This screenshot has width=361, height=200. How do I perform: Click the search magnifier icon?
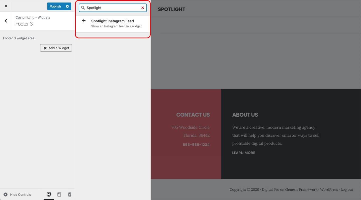pos(83,8)
